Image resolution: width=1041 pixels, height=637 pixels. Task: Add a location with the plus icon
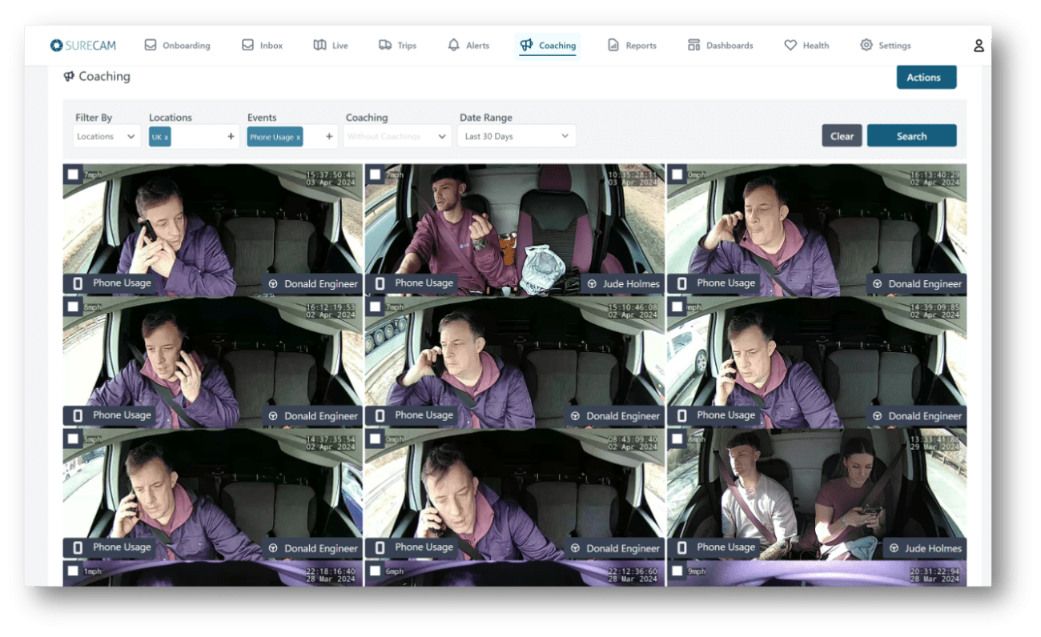tap(231, 137)
